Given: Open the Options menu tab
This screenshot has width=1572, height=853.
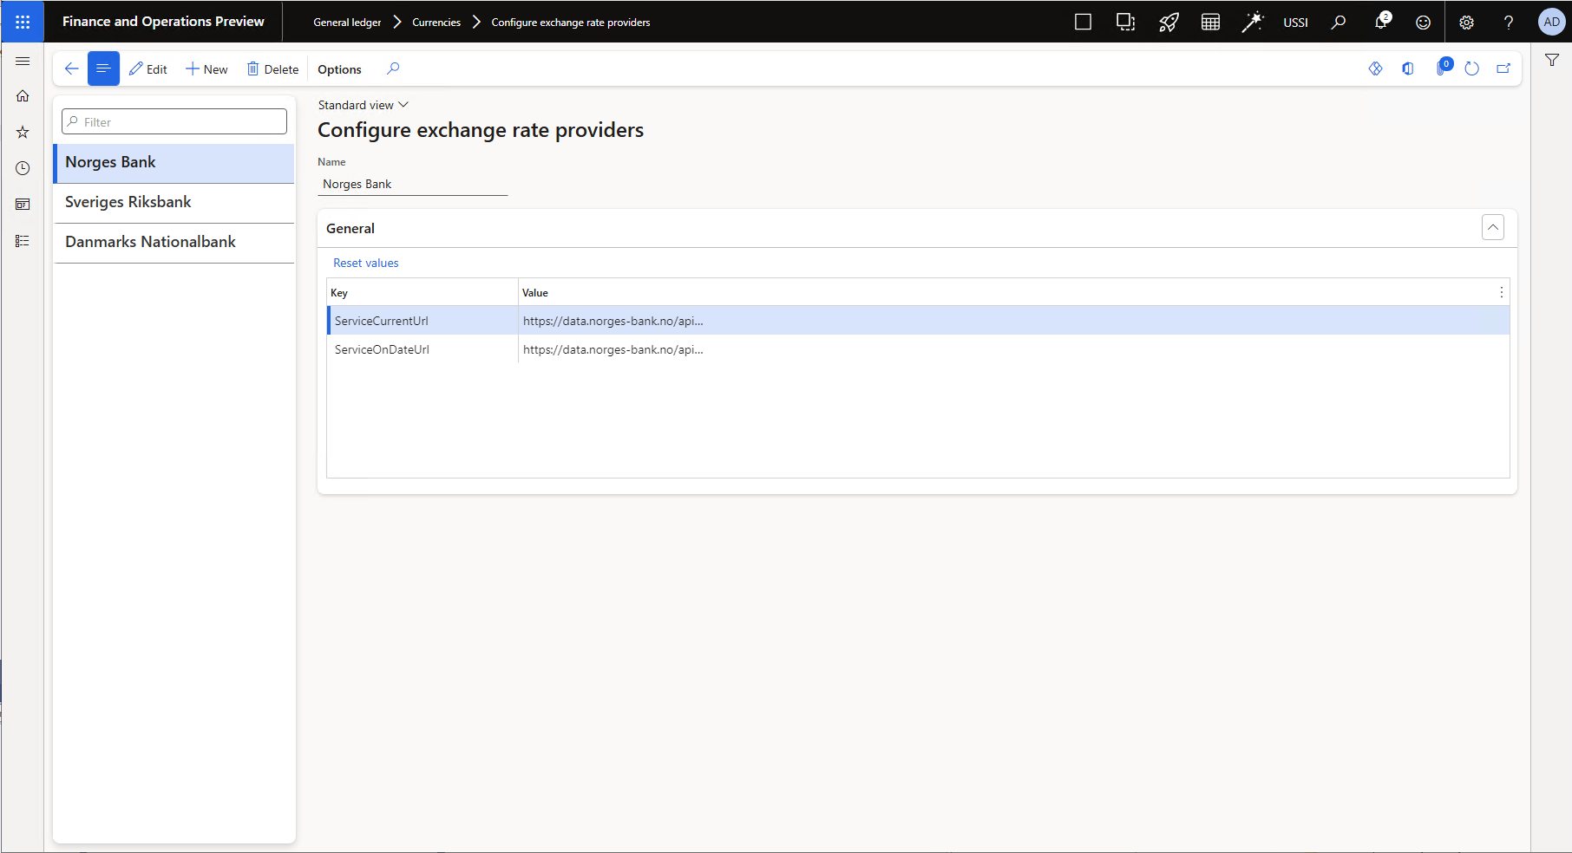Looking at the screenshot, I should [339, 69].
